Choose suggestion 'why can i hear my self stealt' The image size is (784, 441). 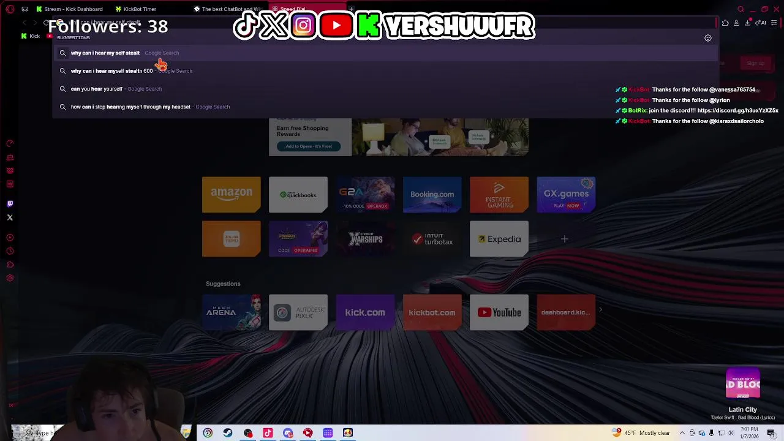[x=385, y=53]
